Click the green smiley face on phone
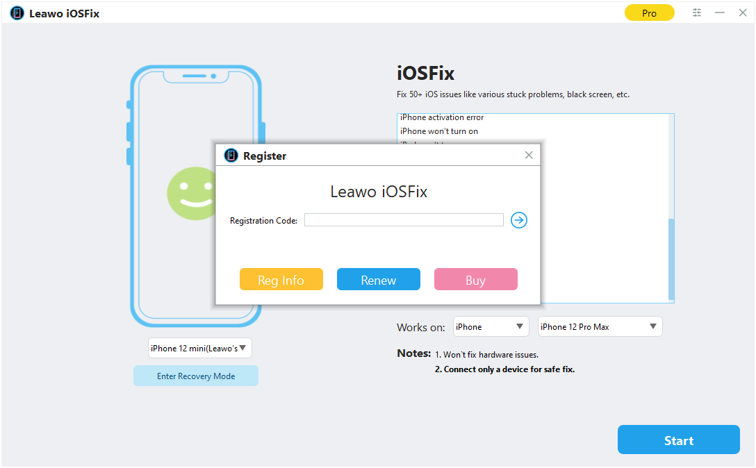Screen dimensions: 756x468 point(191,194)
